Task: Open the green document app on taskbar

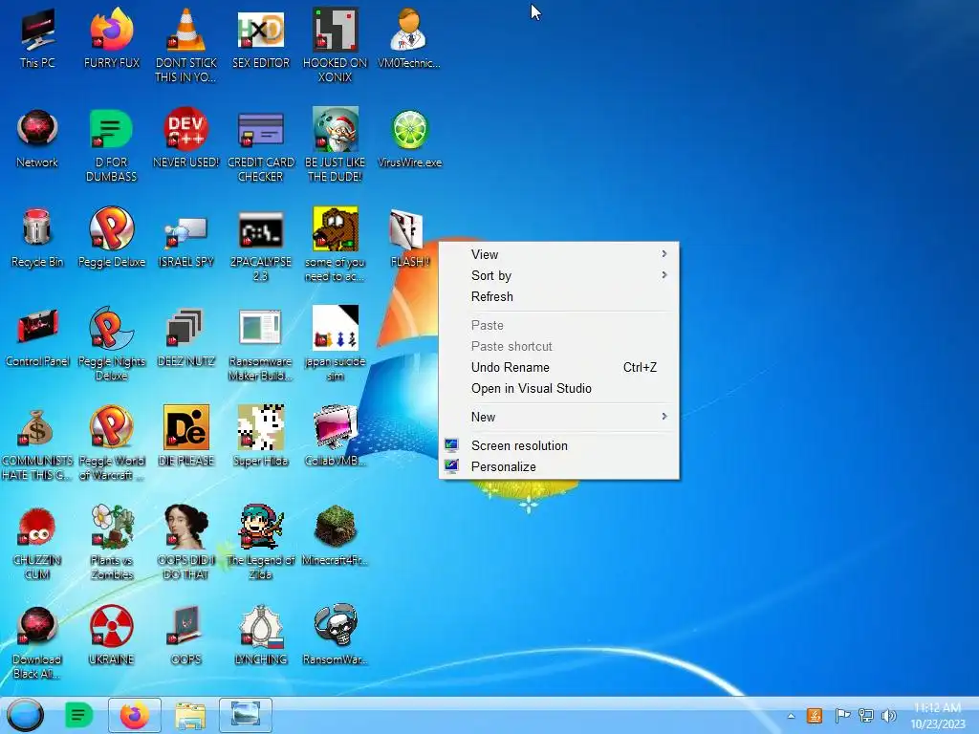Action: pos(78,715)
